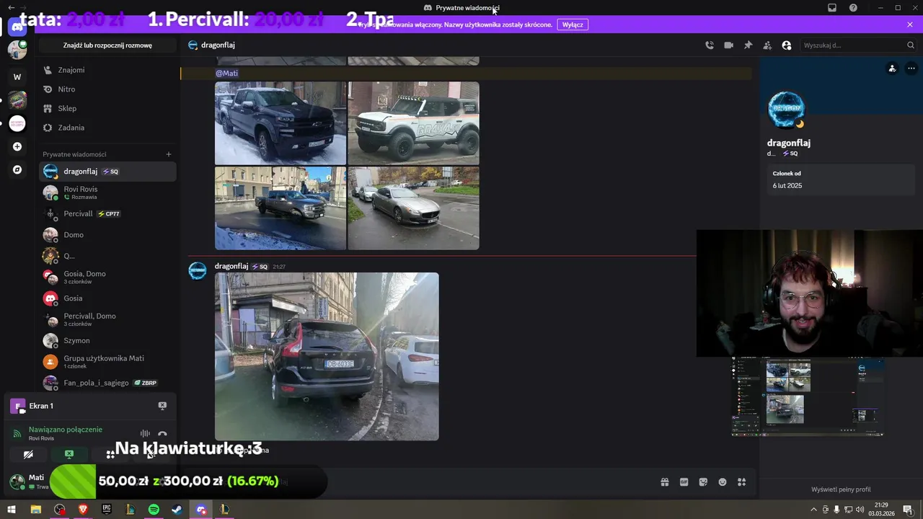923x519 pixels.
Task: Open the Domo direct message
Action: (107, 235)
